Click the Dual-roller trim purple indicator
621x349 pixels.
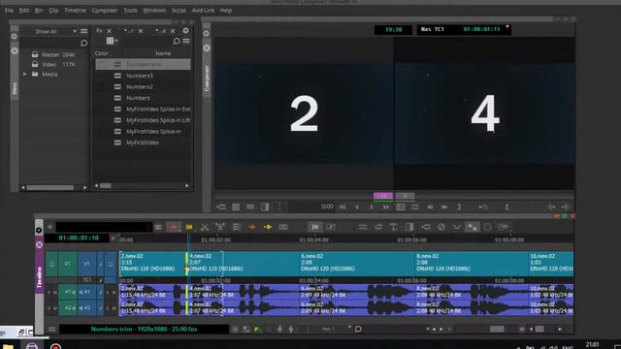point(383,196)
